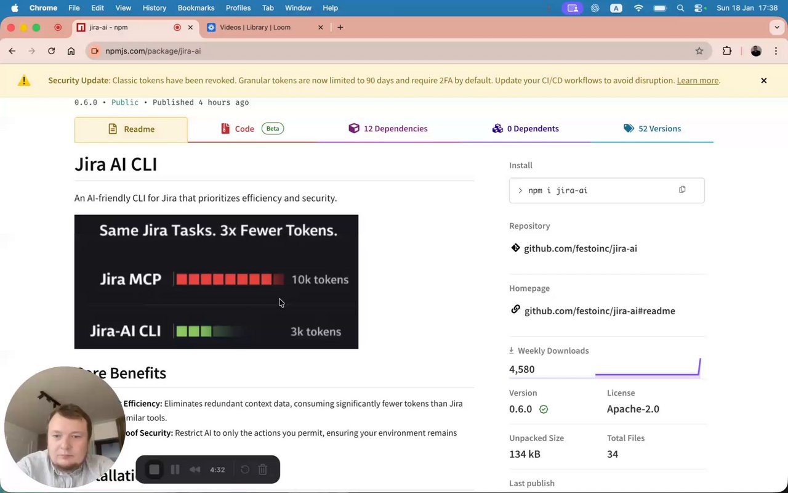Open the jira-ai#readme homepage link

click(x=600, y=311)
